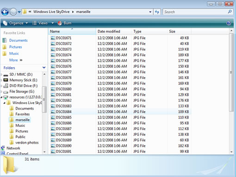Select file DSC01679

[x=63, y=84]
